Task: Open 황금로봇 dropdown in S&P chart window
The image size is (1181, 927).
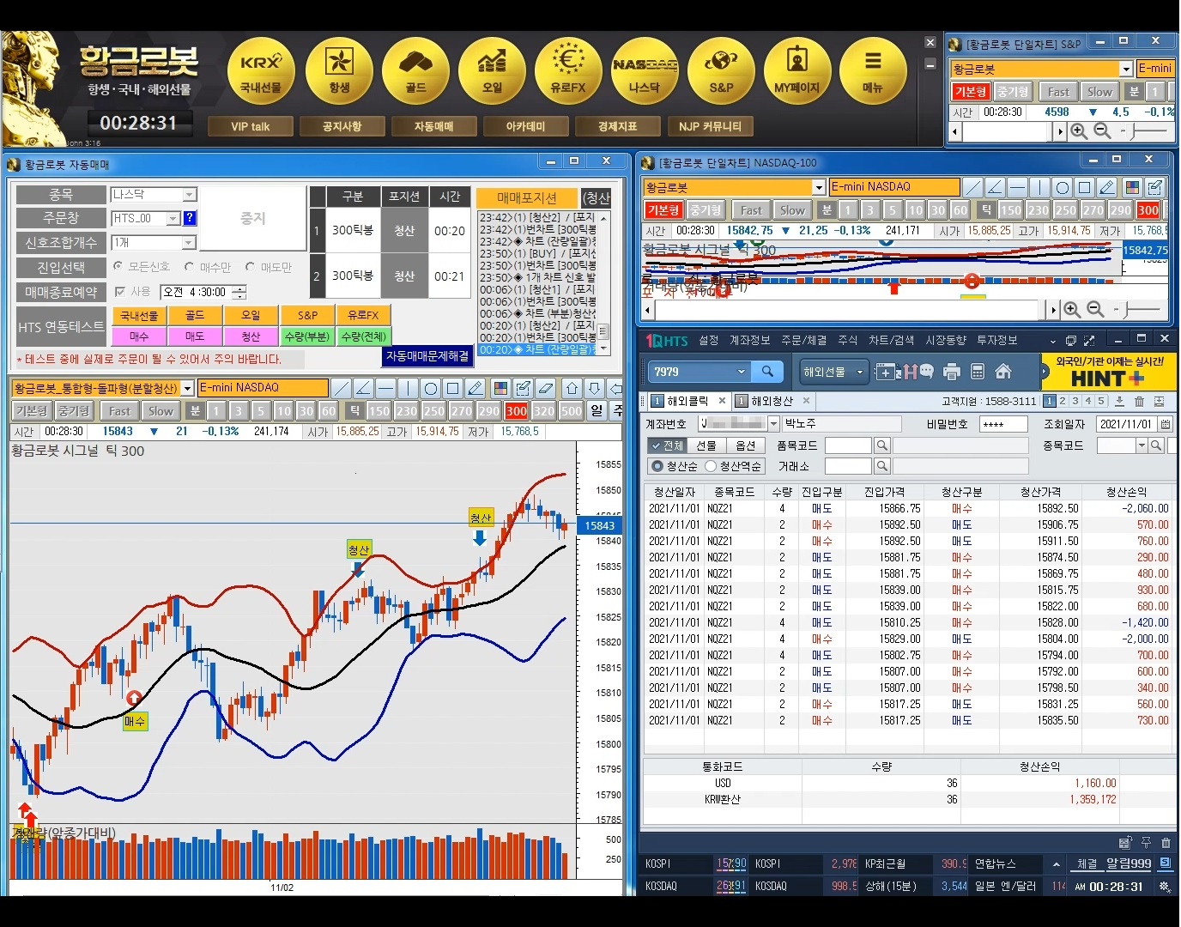Action: pyautogui.click(x=1126, y=69)
